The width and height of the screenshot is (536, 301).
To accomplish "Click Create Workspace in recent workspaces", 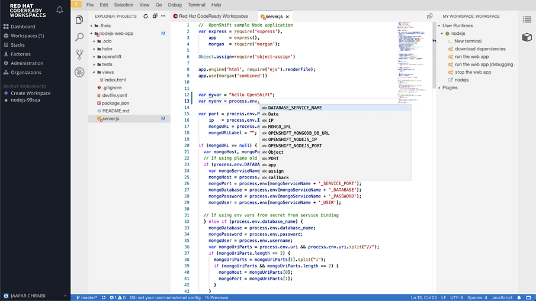I will point(31,93).
